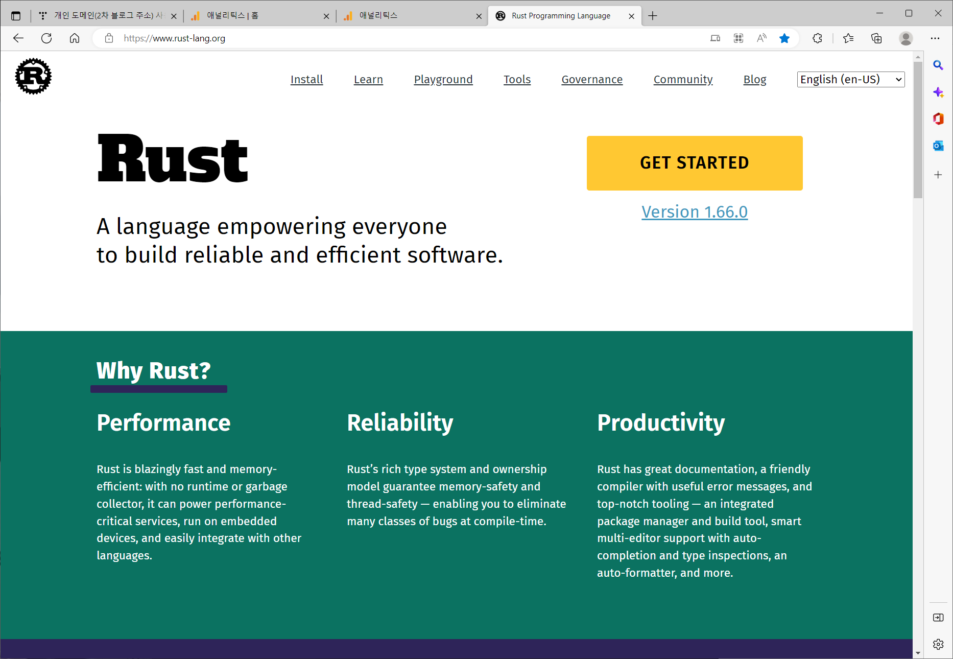
Task: Hide the sidebar panel icon
Action: click(938, 618)
